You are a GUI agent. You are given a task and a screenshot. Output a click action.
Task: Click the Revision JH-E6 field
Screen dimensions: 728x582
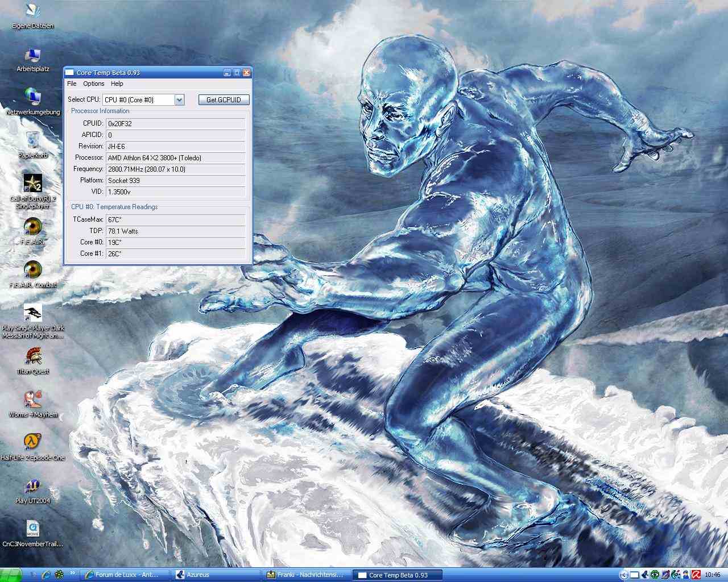pos(175,146)
